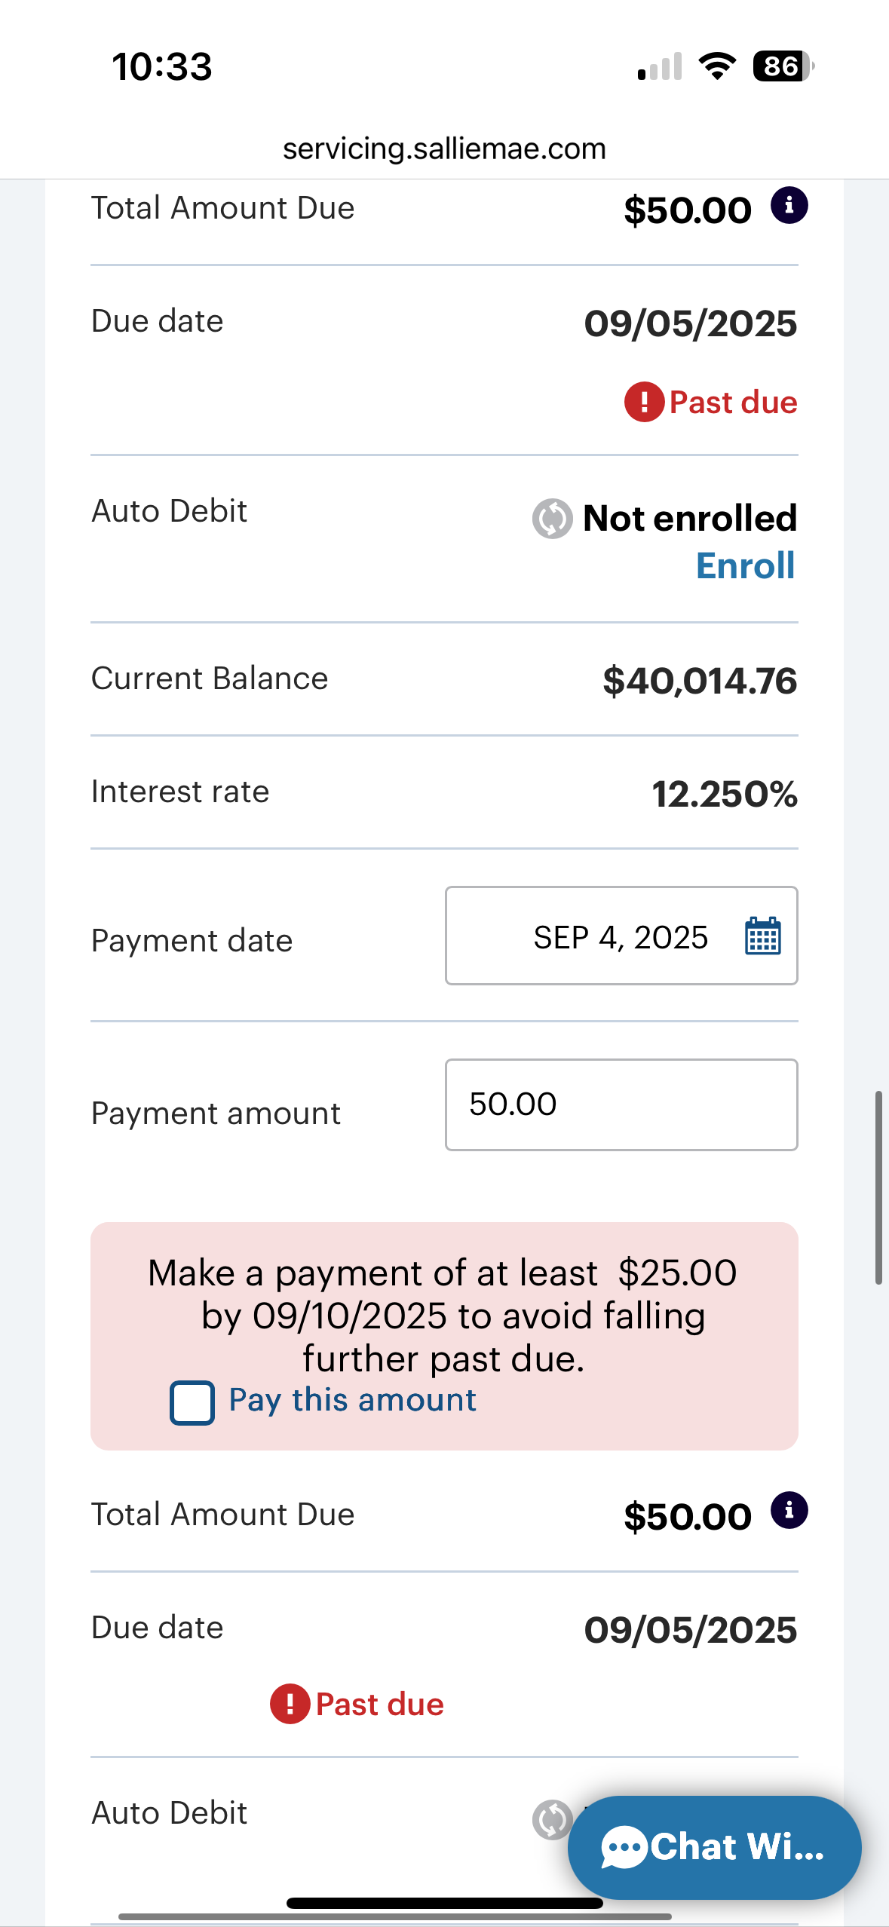This screenshot has height=1927, width=889.
Task: Focus the Payment amount input field
Action: pos(621,1104)
